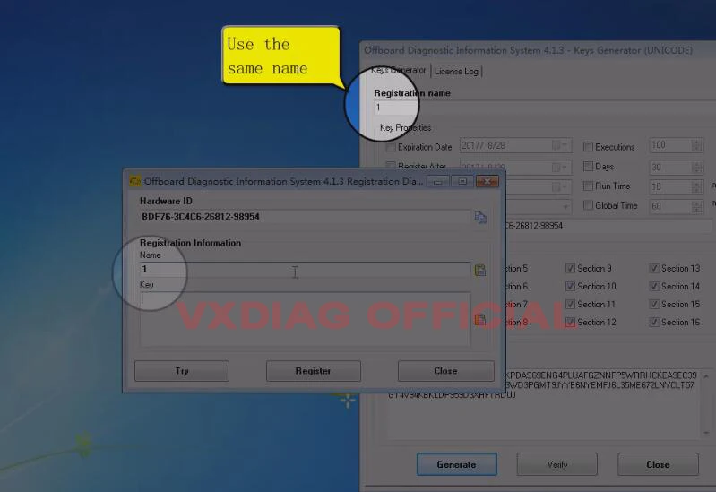This screenshot has width=716, height=492.
Task: Switch to the License Log tab
Action: pyautogui.click(x=456, y=72)
